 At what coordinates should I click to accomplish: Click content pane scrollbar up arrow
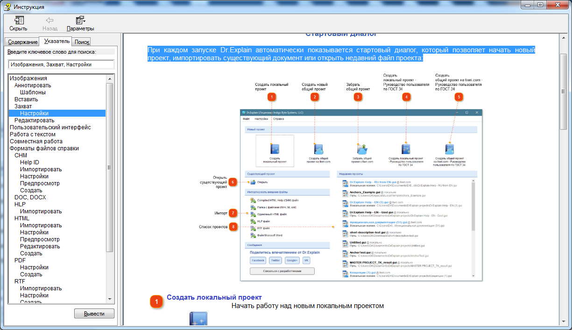[563, 37]
